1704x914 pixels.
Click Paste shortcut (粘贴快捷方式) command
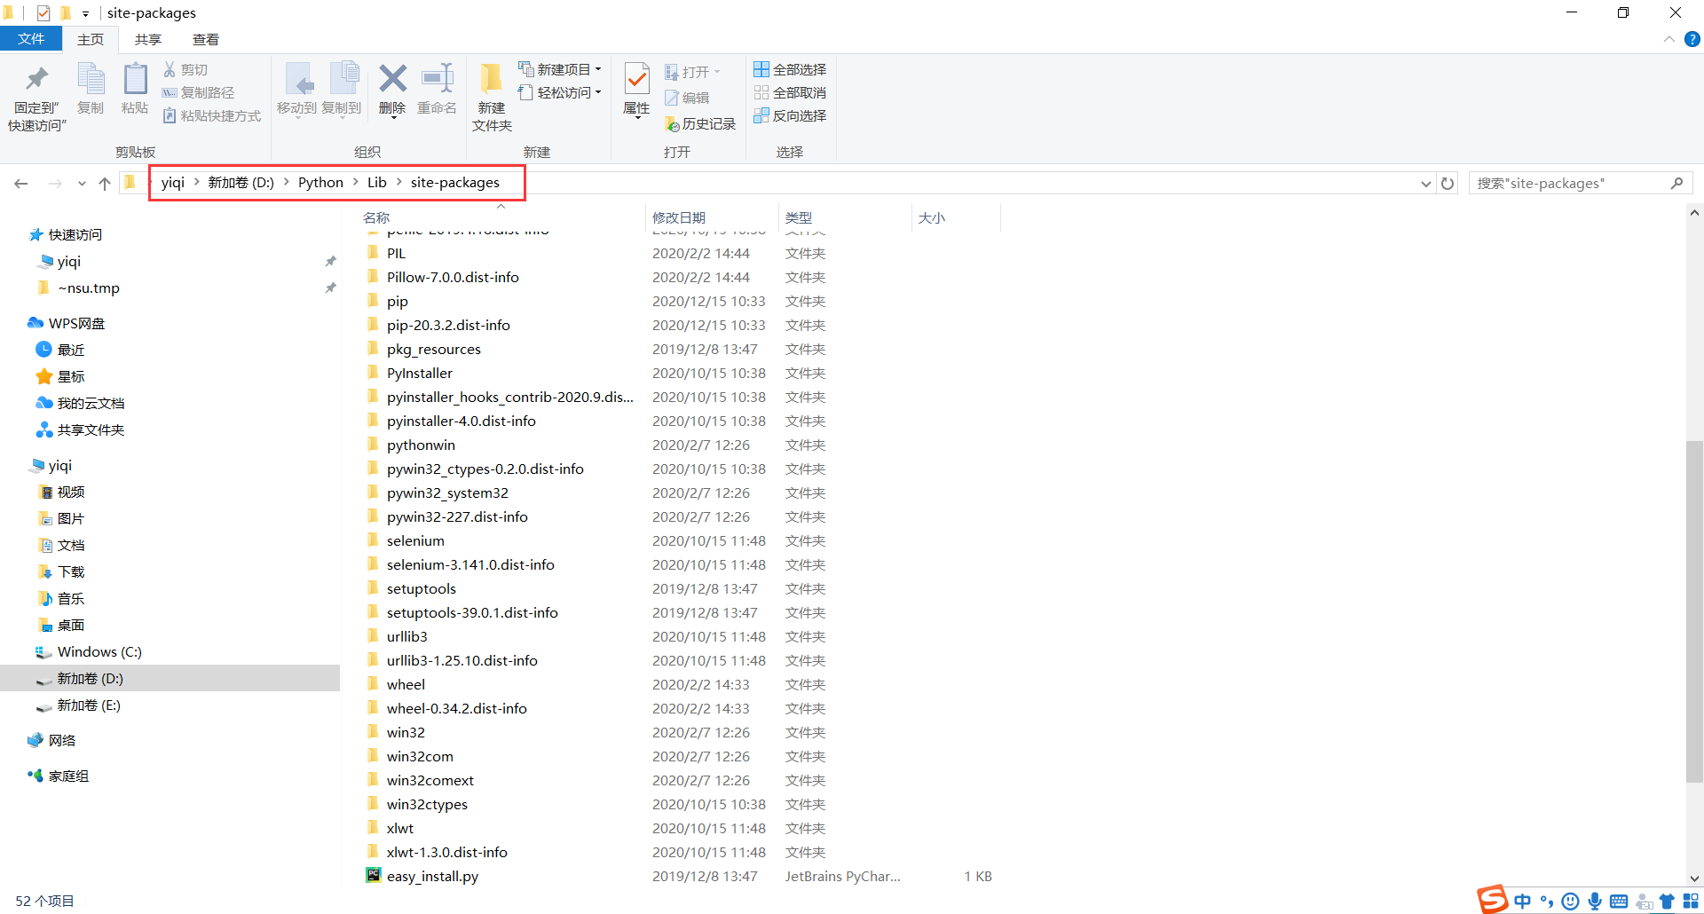coord(212,115)
